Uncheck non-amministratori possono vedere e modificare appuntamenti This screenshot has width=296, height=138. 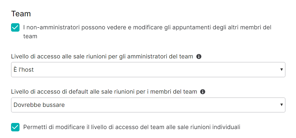pyautogui.click(x=15, y=28)
